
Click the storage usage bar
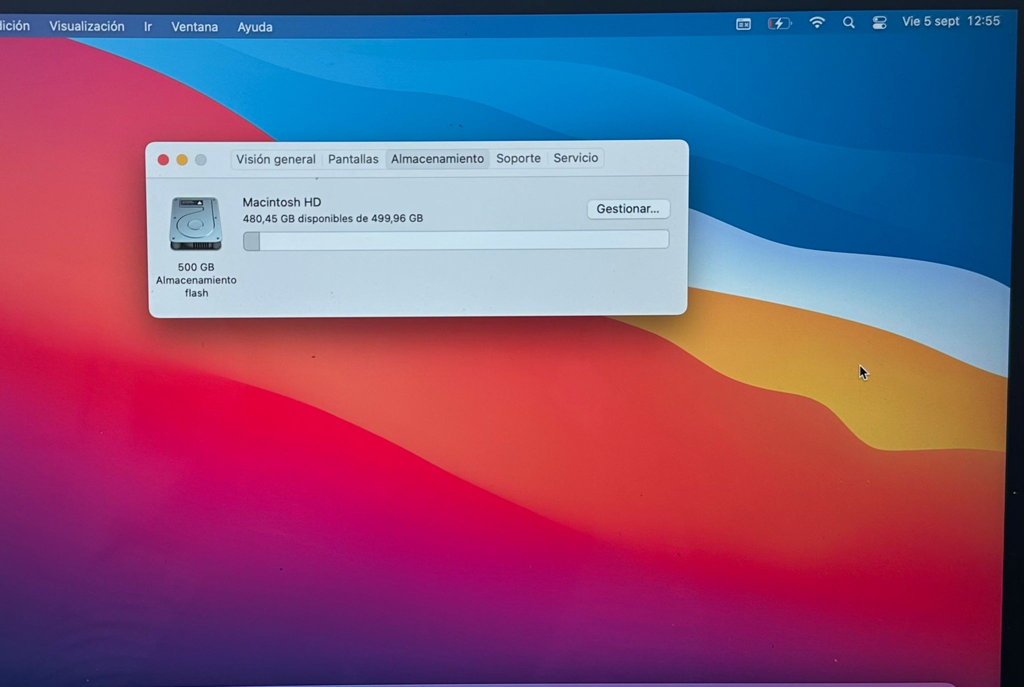pyautogui.click(x=455, y=240)
